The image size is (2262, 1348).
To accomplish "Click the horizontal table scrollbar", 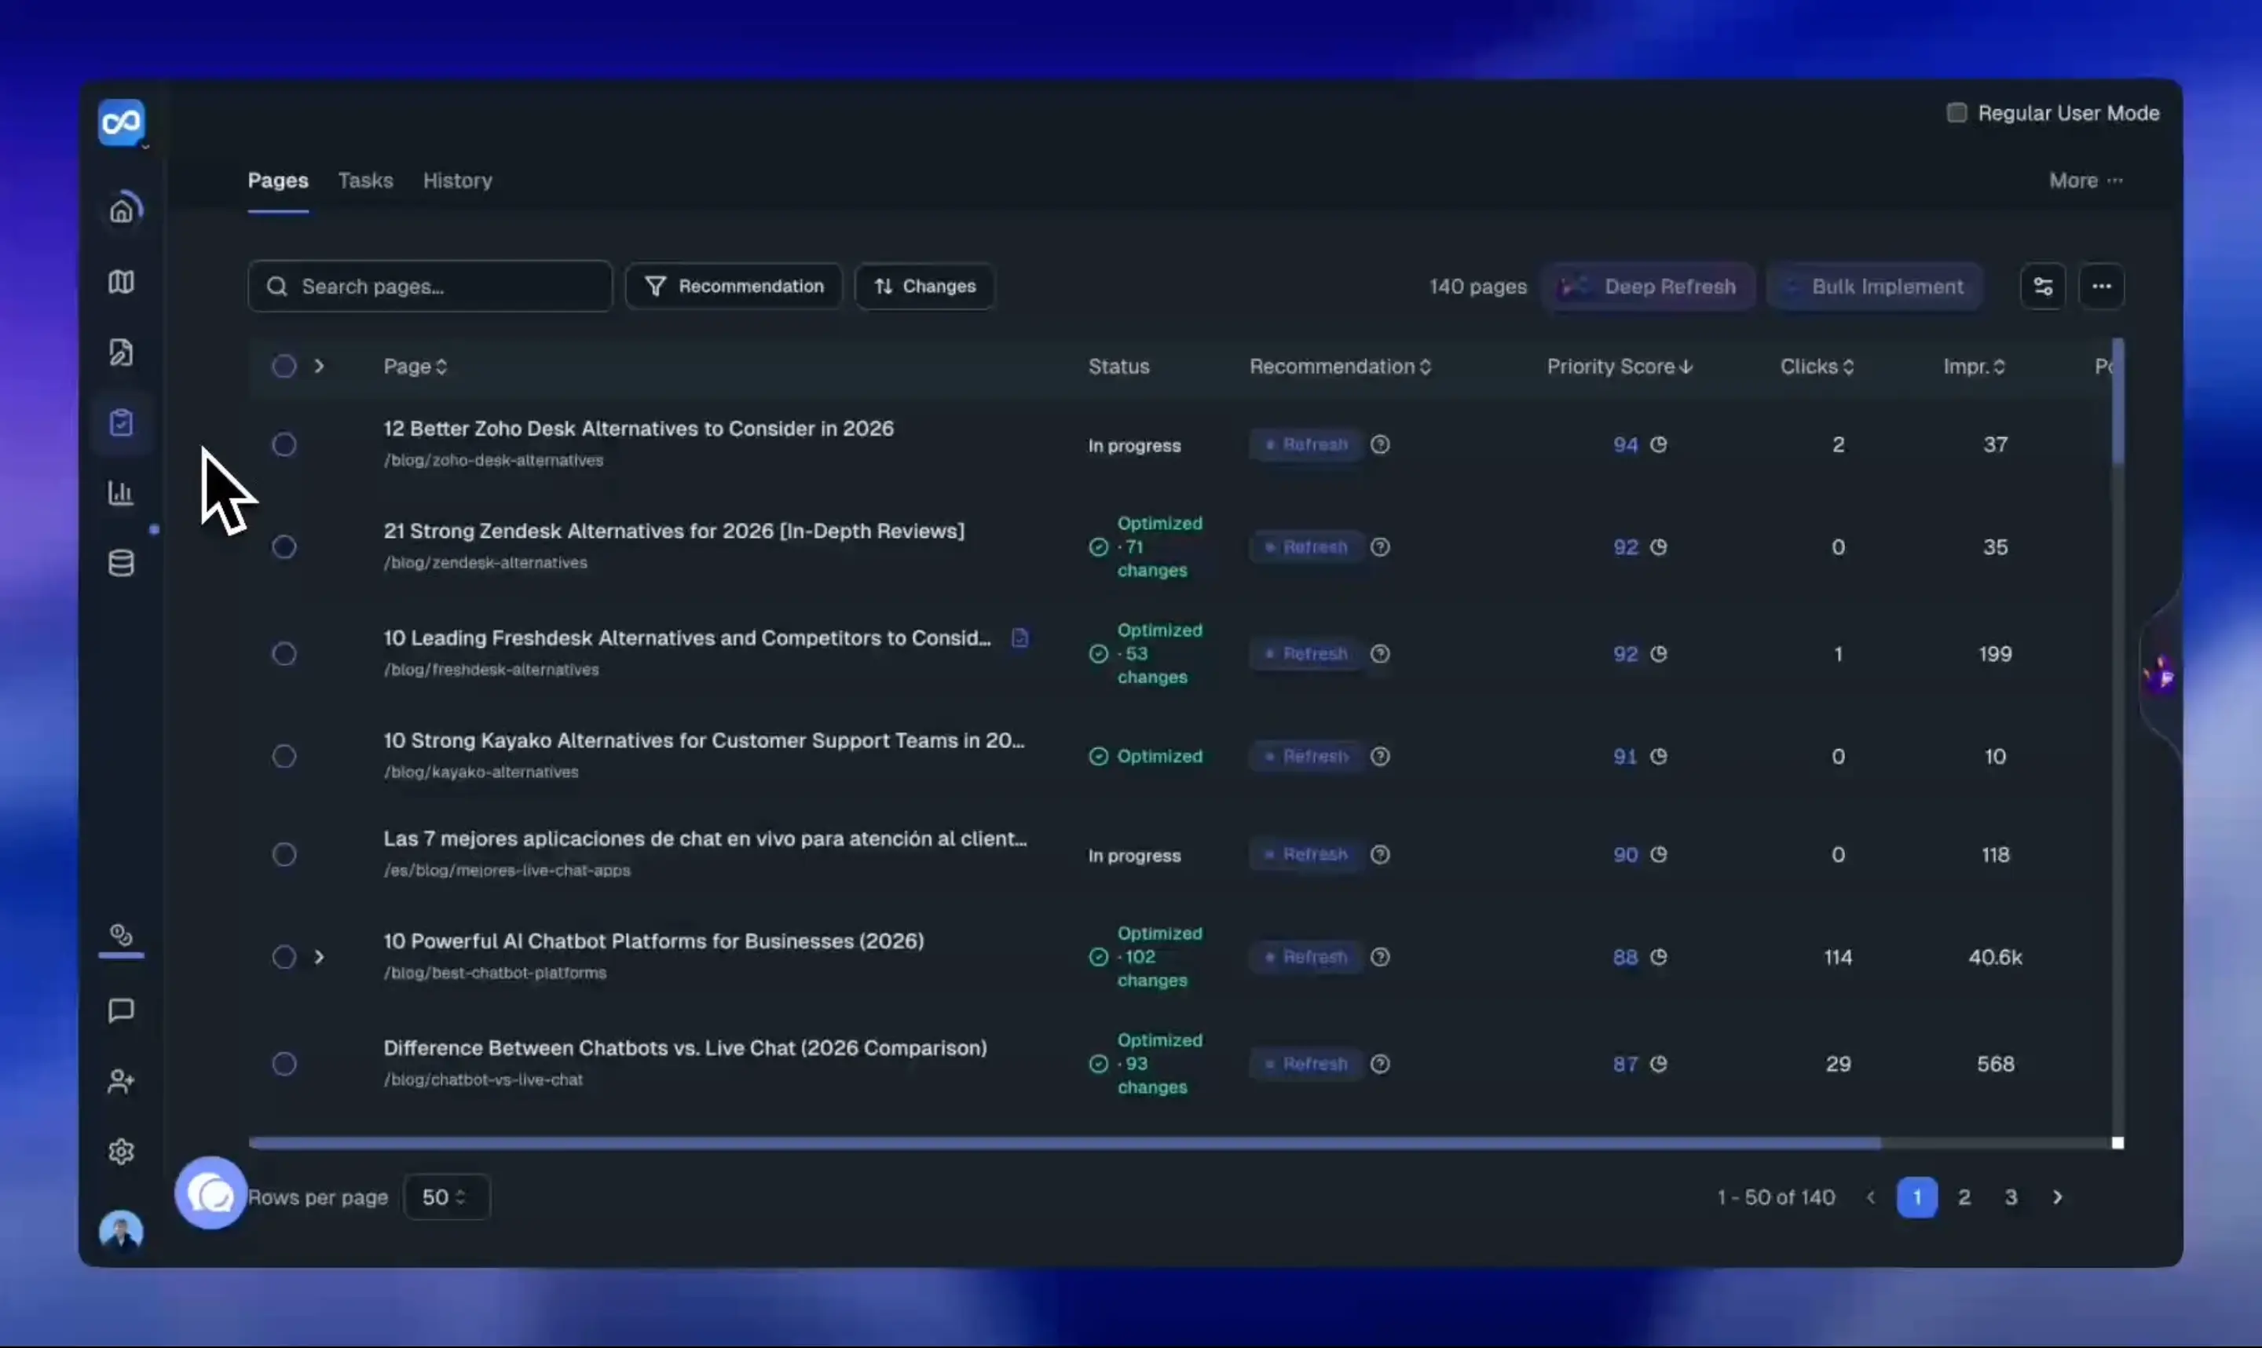I will (1063, 1143).
